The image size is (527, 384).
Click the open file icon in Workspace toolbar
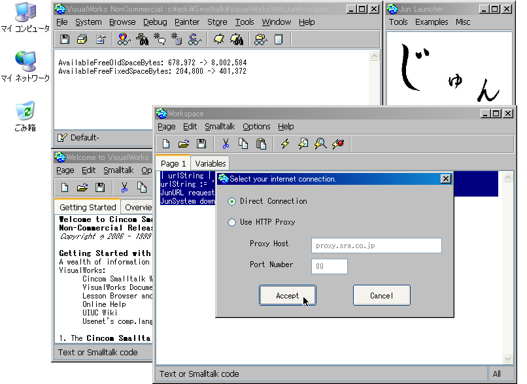click(x=184, y=144)
